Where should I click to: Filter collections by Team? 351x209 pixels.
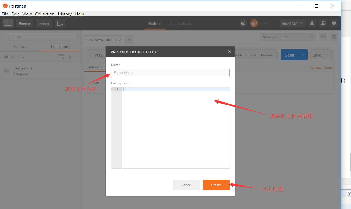coord(22,57)
